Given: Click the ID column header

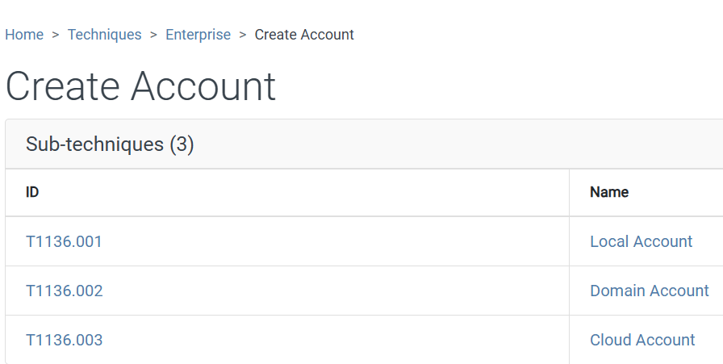Looking at the screenshot, I should coord(32,192).
